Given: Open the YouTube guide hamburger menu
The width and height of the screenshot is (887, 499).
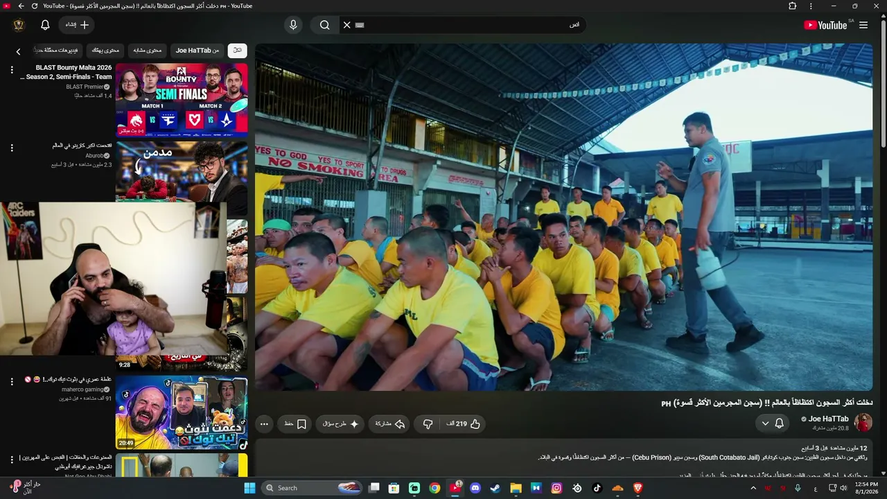Looking at the screenshot, I should [x=863, y=25].
